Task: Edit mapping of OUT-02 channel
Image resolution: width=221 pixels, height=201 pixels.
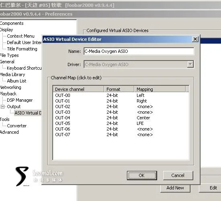Action: pyautogui.click(x=145, y=107)
